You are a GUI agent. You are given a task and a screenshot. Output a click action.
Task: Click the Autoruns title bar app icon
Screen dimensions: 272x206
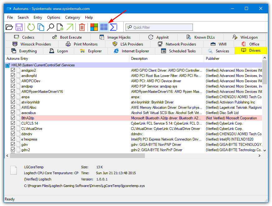tap(9, 9)
